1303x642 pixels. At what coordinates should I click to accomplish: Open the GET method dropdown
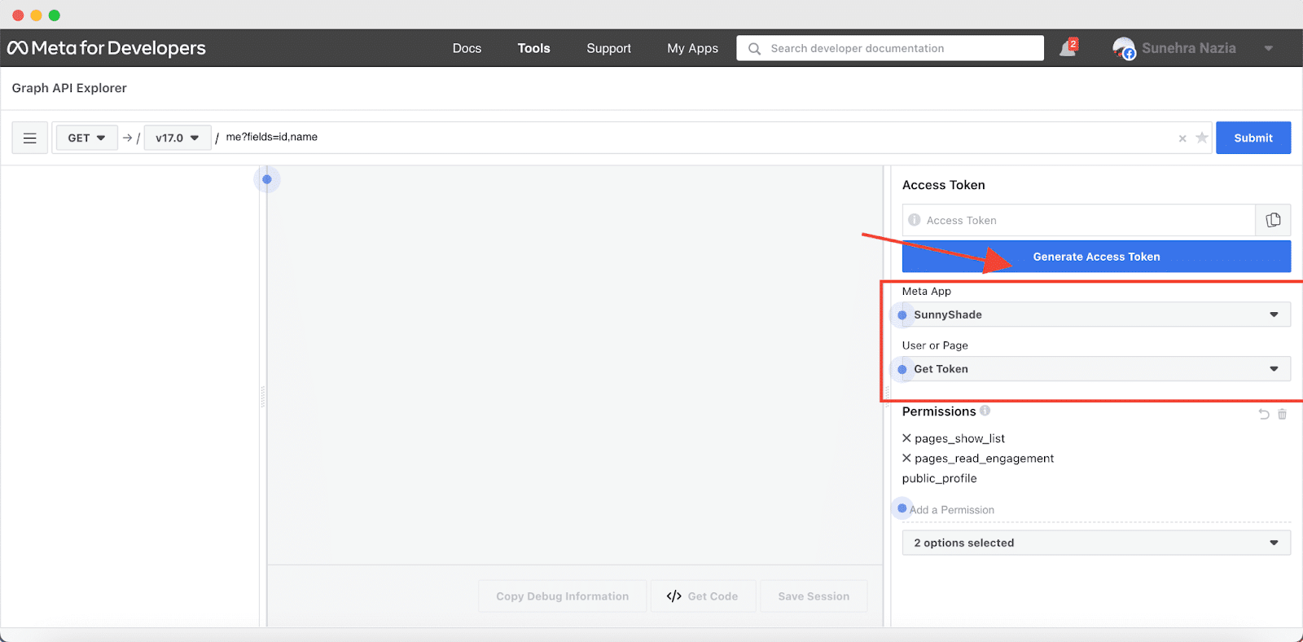point(86,138)
